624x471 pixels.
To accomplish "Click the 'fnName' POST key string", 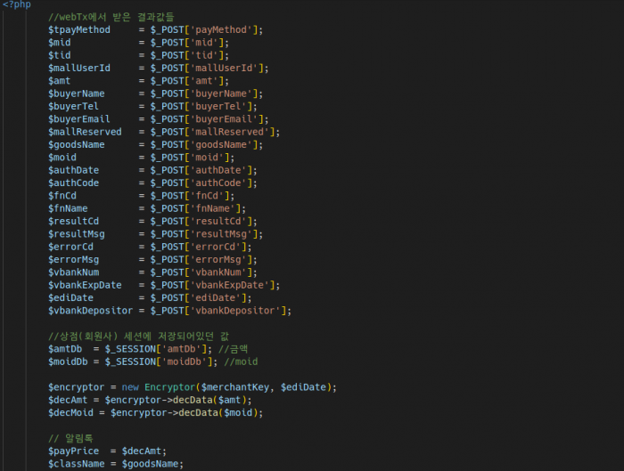I will (x=214, y=208).
